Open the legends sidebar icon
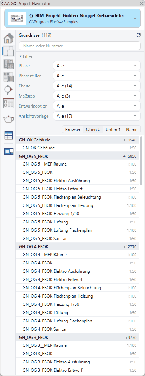Image resolution: width=145 pixels, height=376 pixels. 8,103
